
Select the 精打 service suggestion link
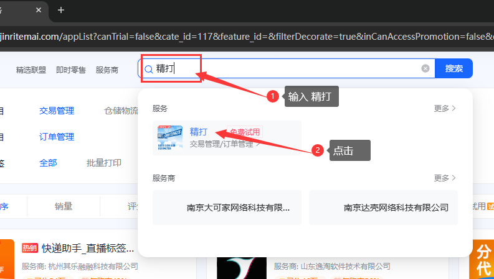click(x=199, y=131)
